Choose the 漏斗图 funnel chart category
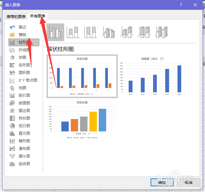This screenshot has height=192, width=205. (24, 156)
